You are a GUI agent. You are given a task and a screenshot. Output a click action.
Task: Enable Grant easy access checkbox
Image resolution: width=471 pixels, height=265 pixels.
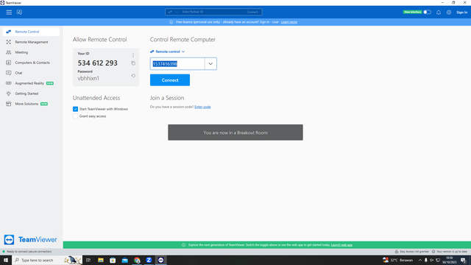[x=75, y=116]
